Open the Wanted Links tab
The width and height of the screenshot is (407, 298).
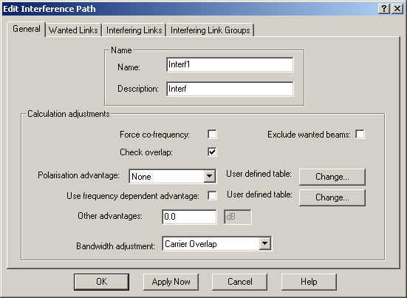click(x=73, y=30)
